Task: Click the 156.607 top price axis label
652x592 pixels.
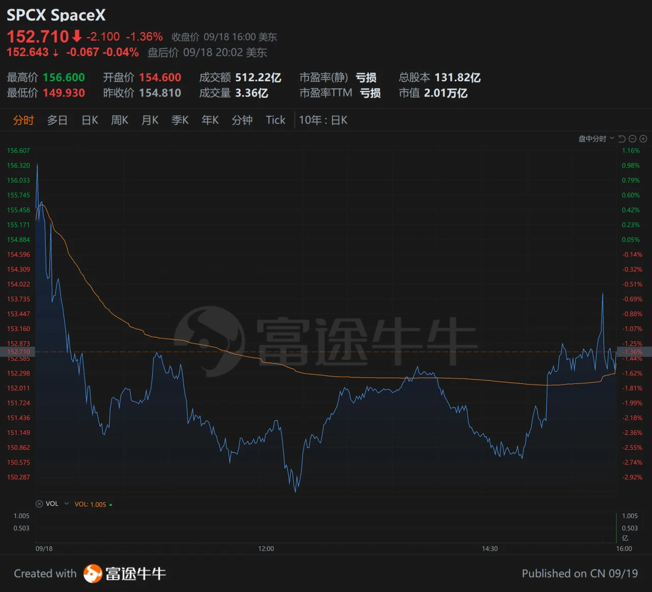Action: tap(18, 151)
